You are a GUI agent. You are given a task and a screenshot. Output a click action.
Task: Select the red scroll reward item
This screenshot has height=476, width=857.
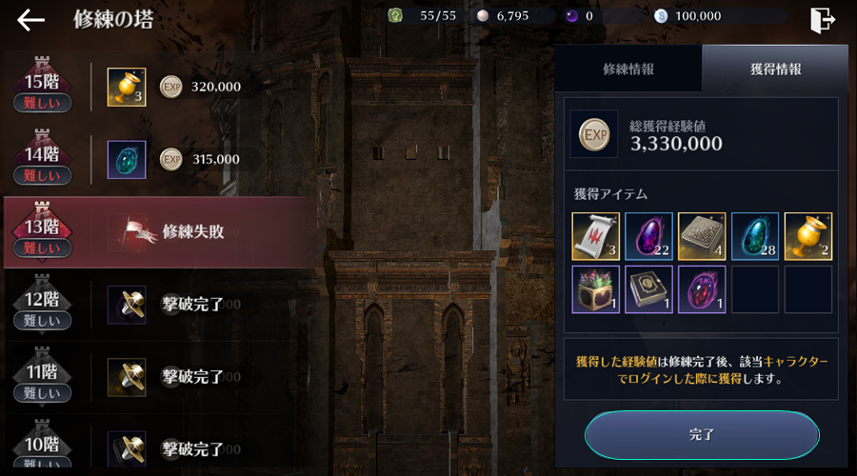(x=595, y=236)
